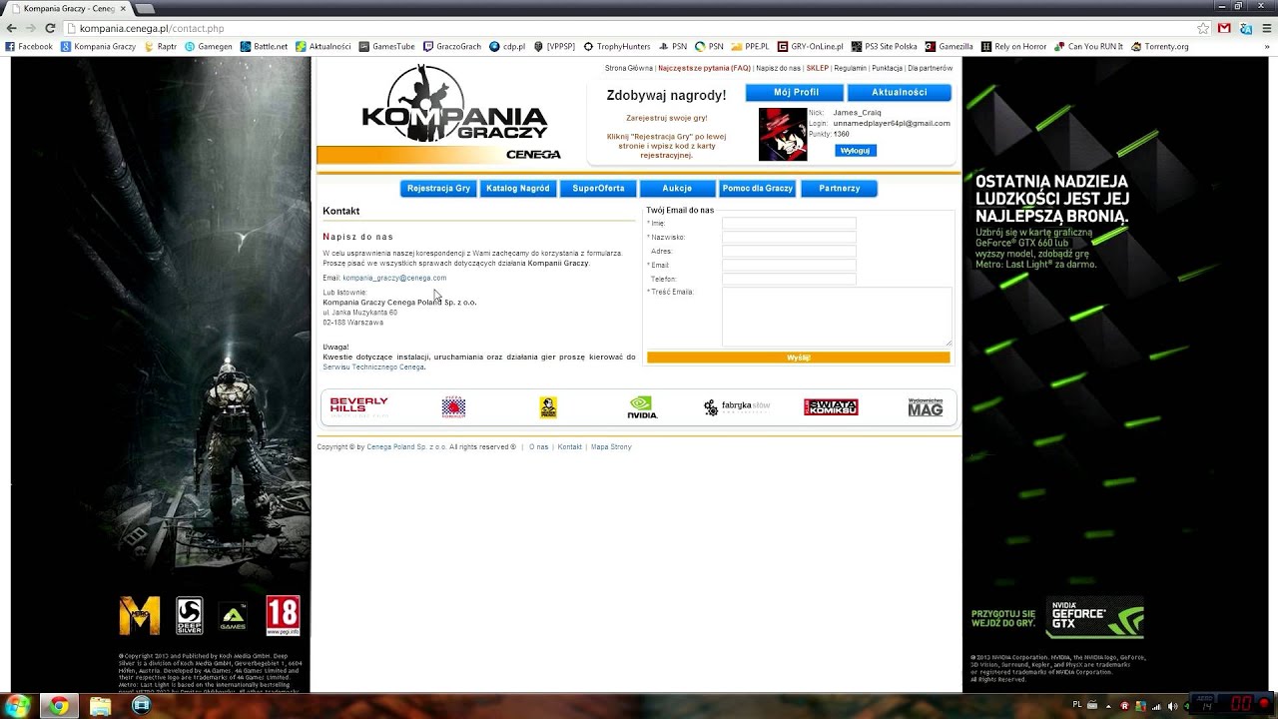Open the Katalog Nagród menu item
Image resolution: width=1278 pixels, height=719 pixels.
click(x=518, y=189)
